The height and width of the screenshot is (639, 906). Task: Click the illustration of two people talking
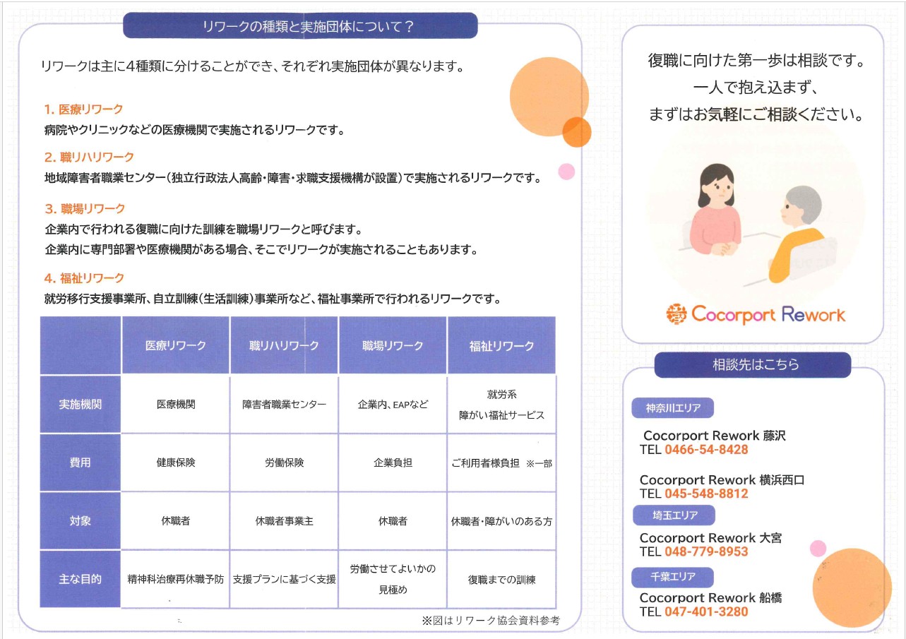coord(756,224)
